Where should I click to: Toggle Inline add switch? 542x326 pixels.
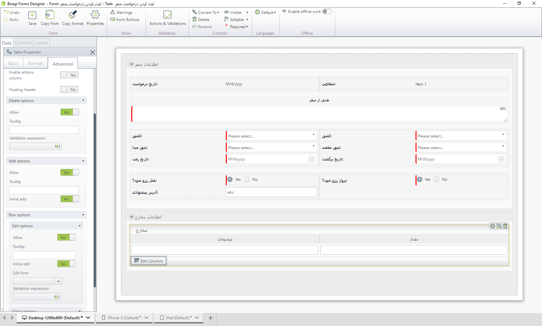(x=70, y=199)
